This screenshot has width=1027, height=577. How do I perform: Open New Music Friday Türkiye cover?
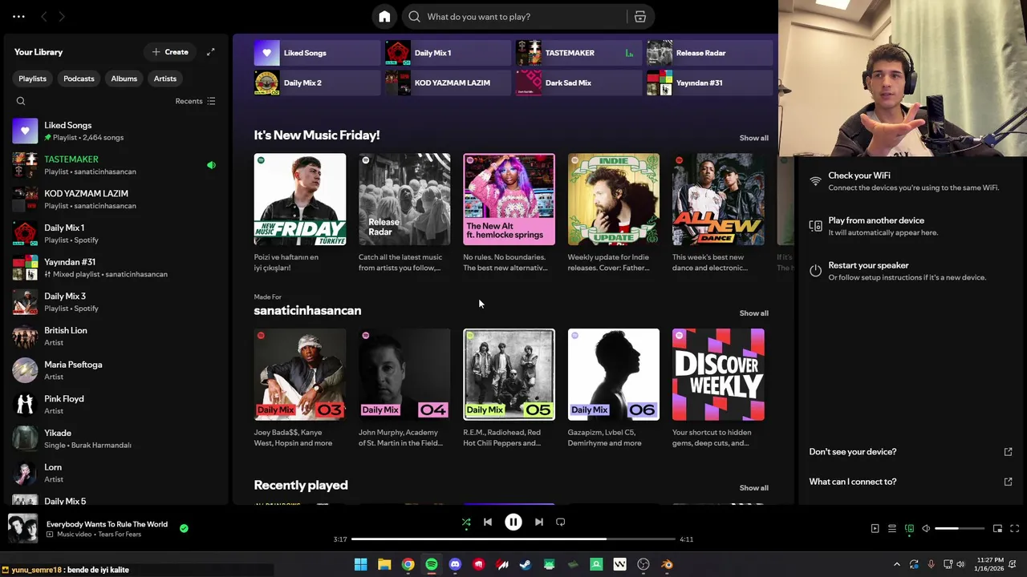pyautogui.click(x=300, y=200)
